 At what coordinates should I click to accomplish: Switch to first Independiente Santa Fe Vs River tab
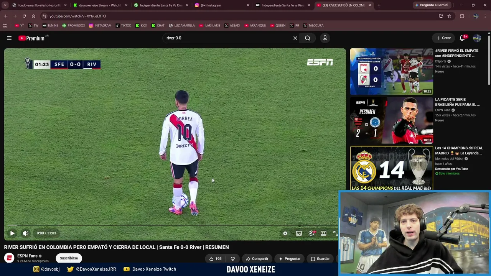point(160,5)
